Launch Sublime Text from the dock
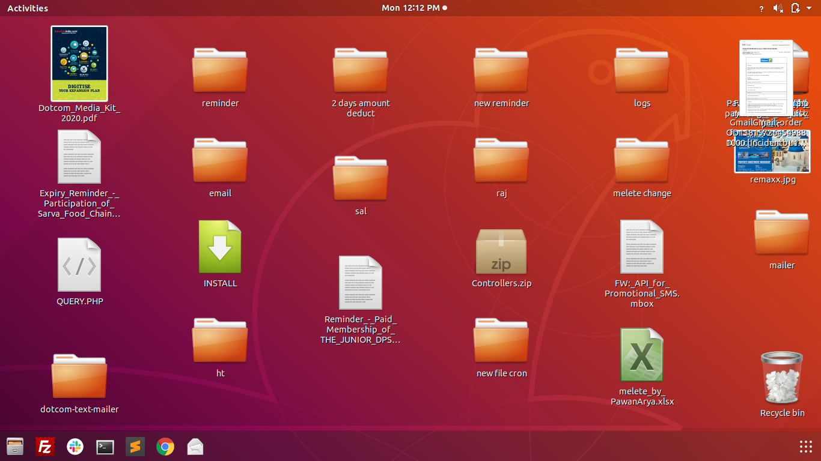Viewport: 821px width, 461px height. point(135,447)
